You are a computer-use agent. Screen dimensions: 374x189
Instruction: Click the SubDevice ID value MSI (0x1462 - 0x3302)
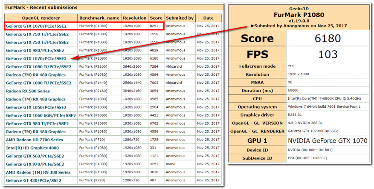point(307,158)
